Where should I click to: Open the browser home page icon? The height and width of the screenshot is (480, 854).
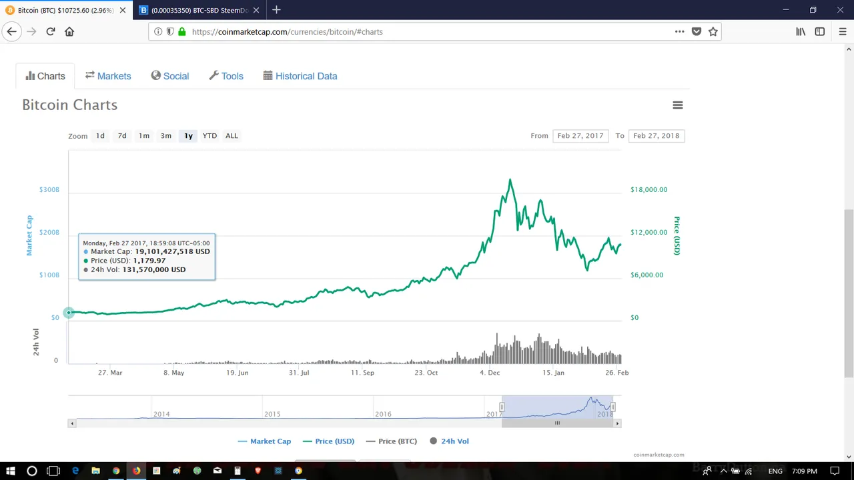point(69,31)
